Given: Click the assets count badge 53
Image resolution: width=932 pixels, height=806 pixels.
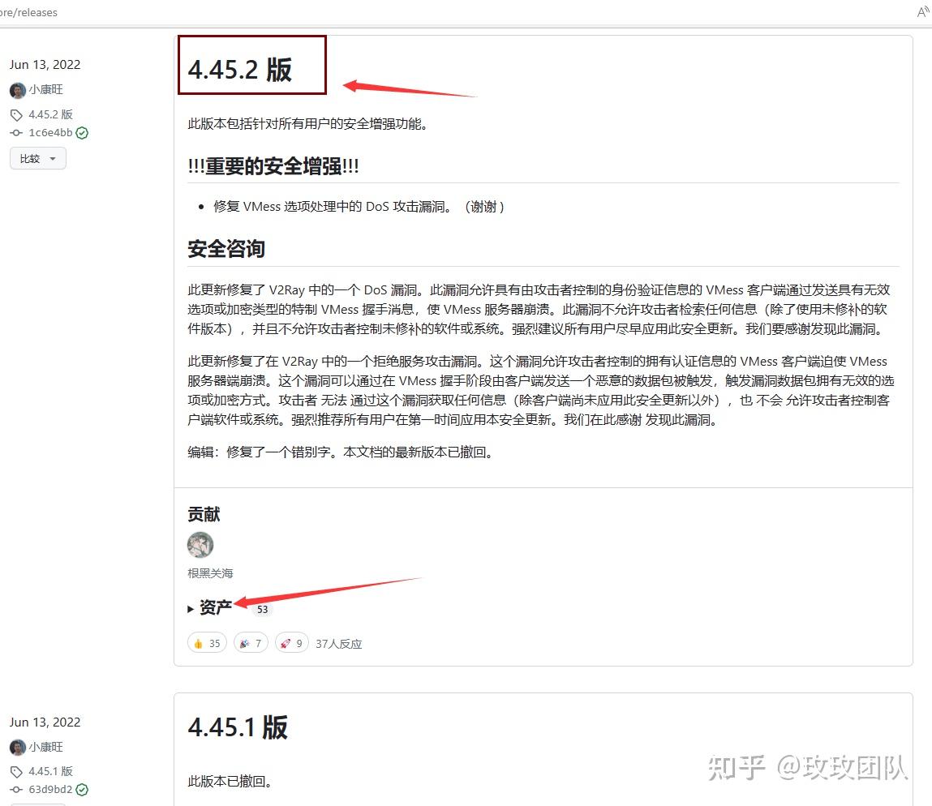Looking at the screenshot, I should coord(262,609).
